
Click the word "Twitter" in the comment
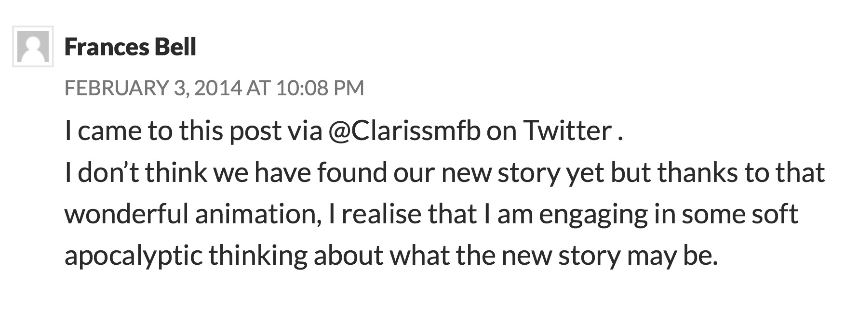[567, 131]
